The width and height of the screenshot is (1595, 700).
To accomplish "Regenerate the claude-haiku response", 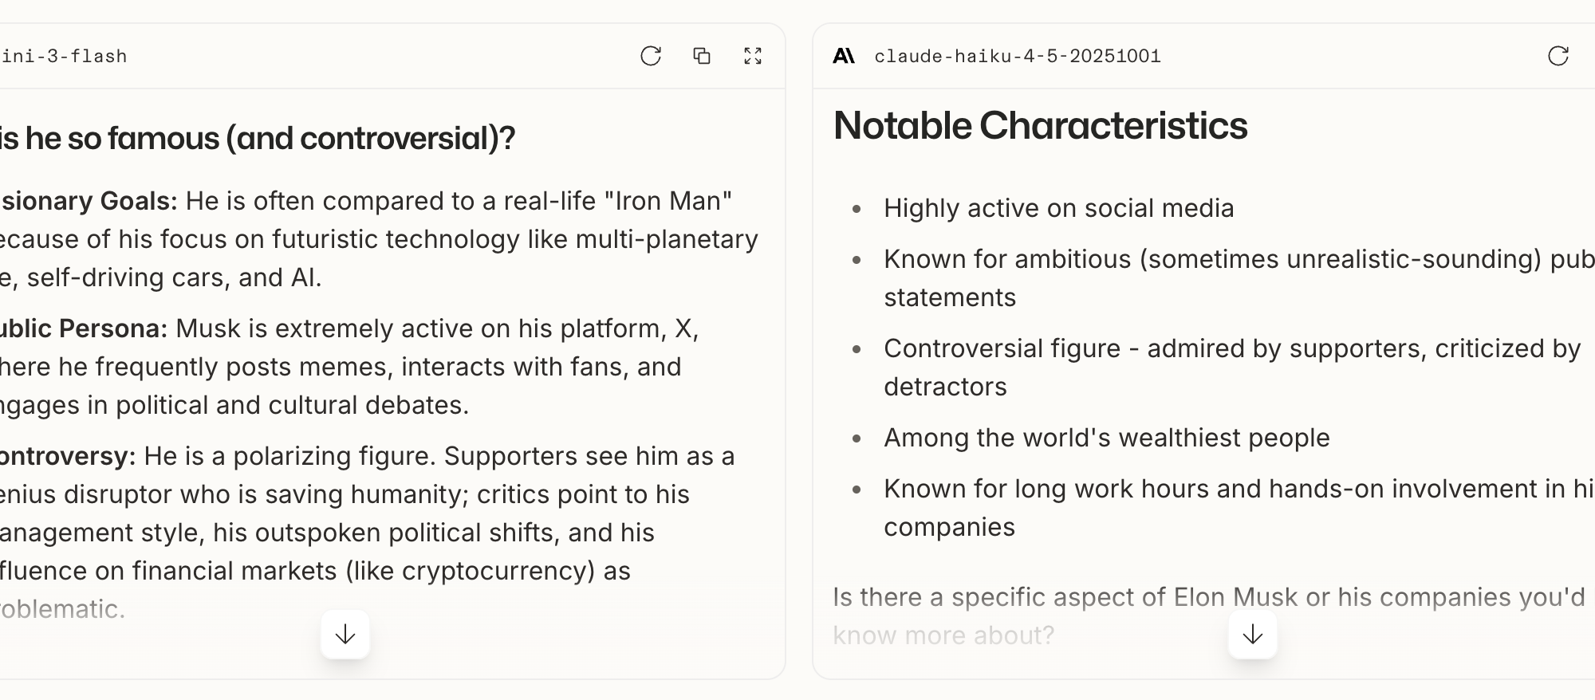I will [x=1558, y=56].
